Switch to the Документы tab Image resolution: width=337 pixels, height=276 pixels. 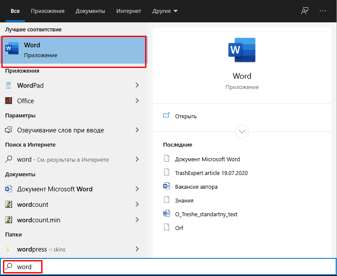[90, 11]
